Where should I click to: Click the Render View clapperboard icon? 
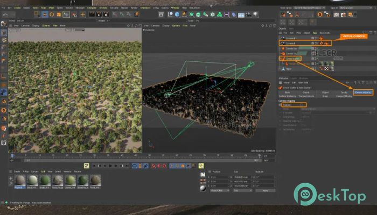92,15
